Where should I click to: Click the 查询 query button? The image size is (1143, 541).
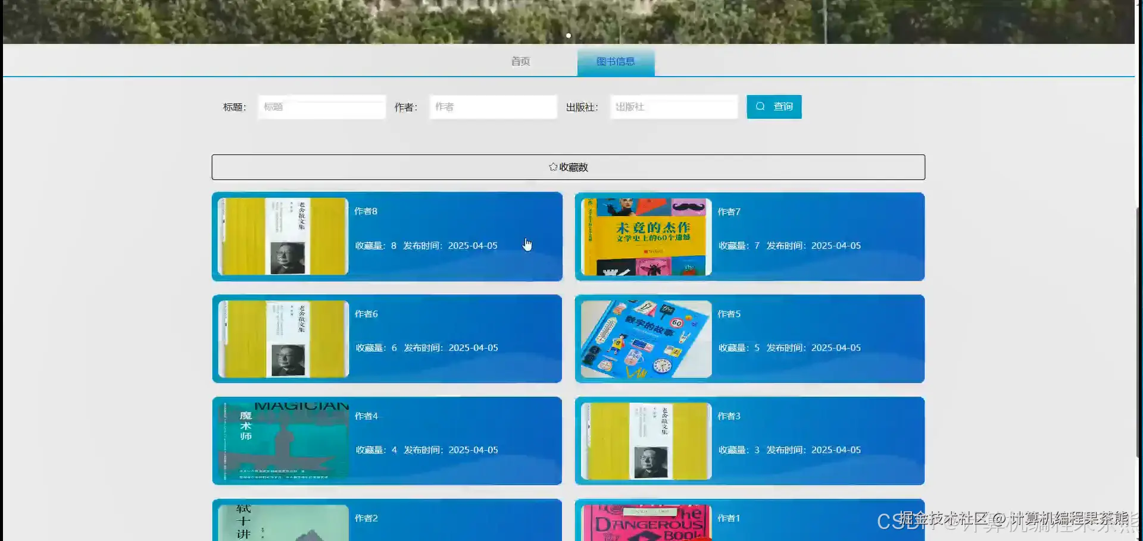[774, 106]
